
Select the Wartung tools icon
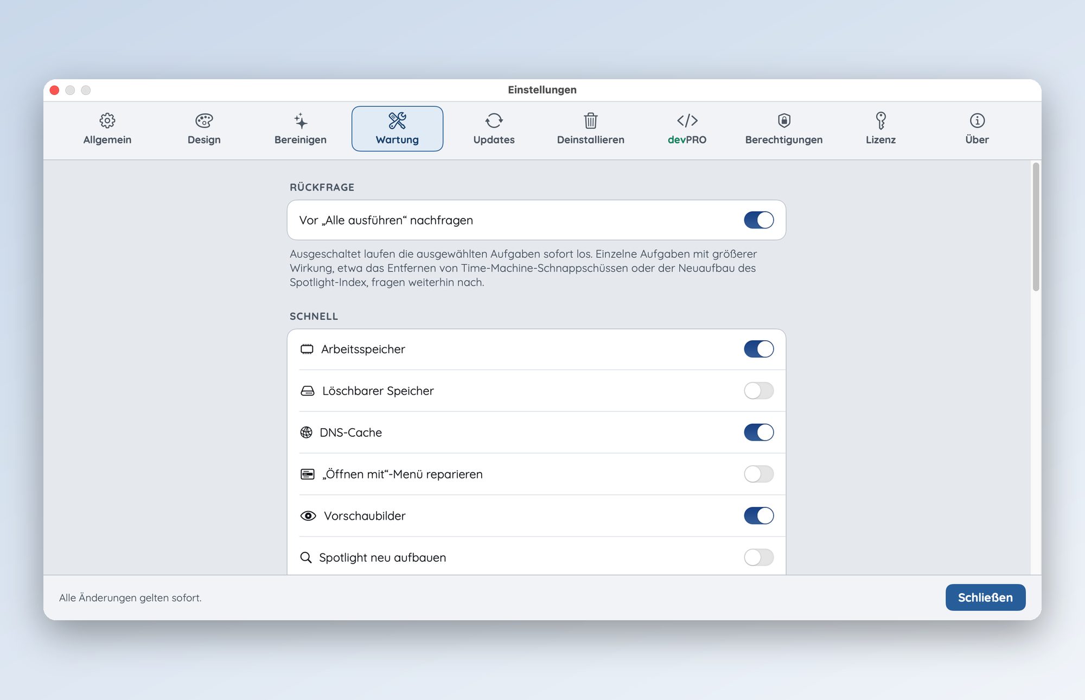[397, 120]
